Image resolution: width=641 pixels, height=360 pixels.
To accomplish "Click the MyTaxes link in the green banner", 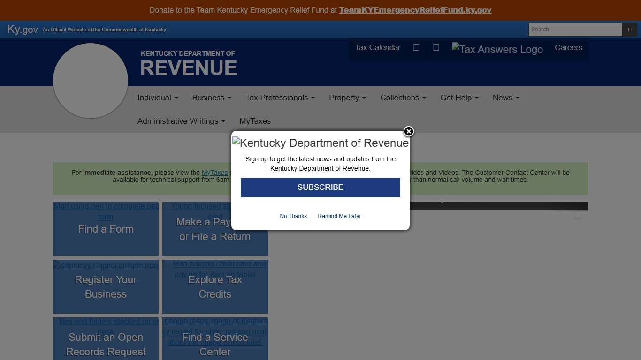I will coord(214,172).
